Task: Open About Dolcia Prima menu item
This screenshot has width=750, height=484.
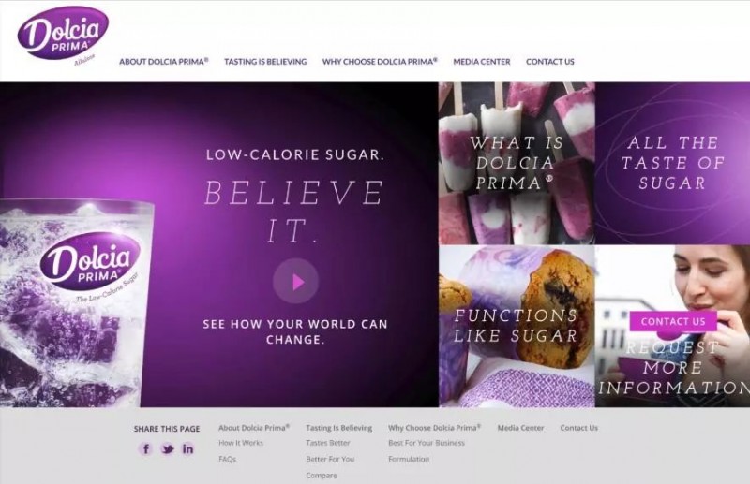Action: coord(163,62)
